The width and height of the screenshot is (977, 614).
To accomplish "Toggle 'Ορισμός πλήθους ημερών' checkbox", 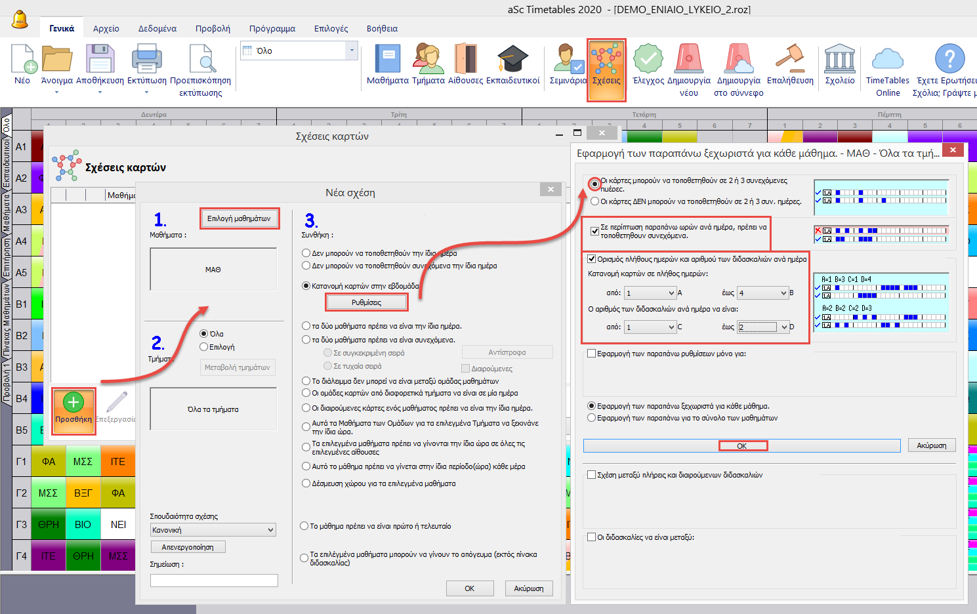I will click(x=592, y=259).
